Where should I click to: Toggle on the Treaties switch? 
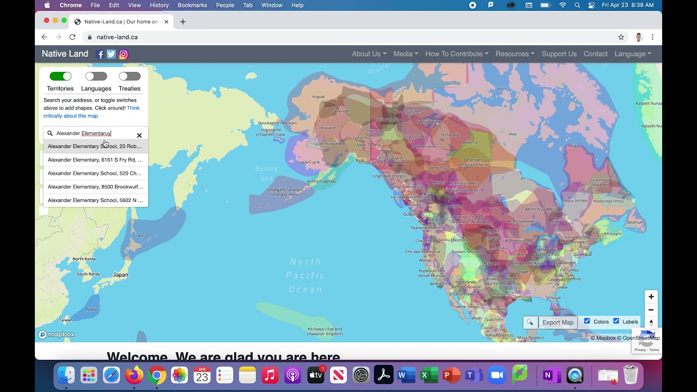pos(130,76)
